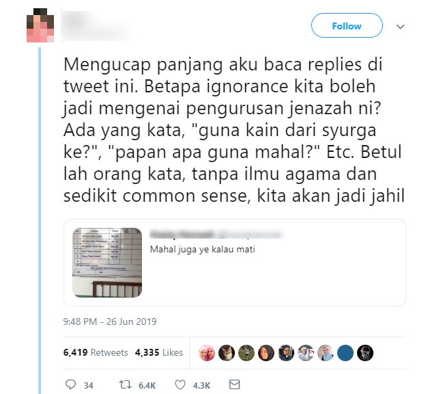Open quoted tweet 'Mahal juga ye kalau mati'
Viewport: 428px width, 394px height.
(x=203, y=249)
